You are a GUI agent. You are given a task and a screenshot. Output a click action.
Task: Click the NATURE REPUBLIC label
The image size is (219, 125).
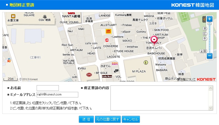pos(69,62)
